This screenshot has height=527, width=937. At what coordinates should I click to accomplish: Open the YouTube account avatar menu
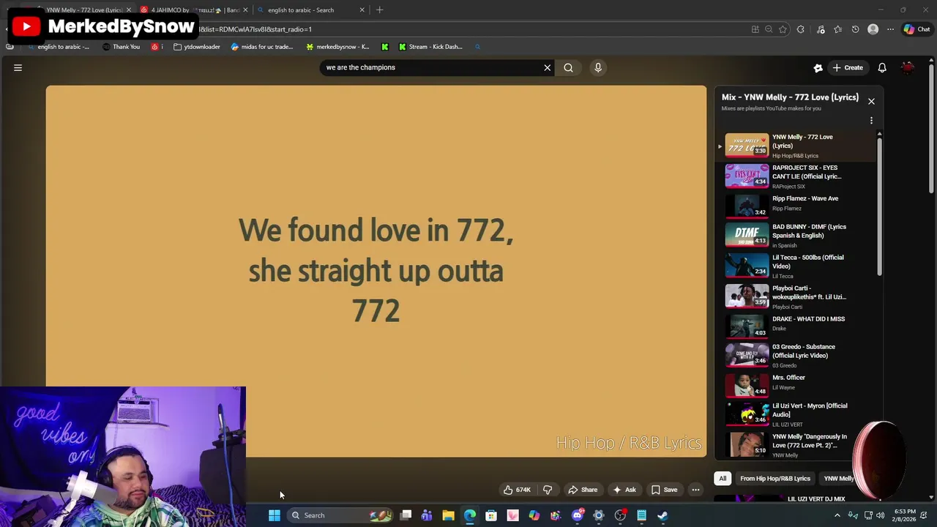tap(908, 67)
